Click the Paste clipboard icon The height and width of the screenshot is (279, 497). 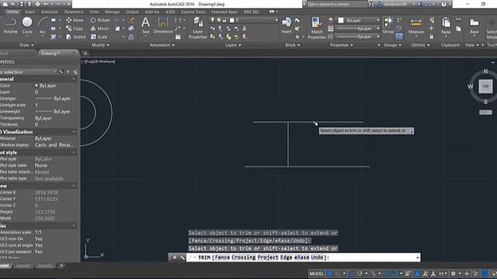[446, 26]
